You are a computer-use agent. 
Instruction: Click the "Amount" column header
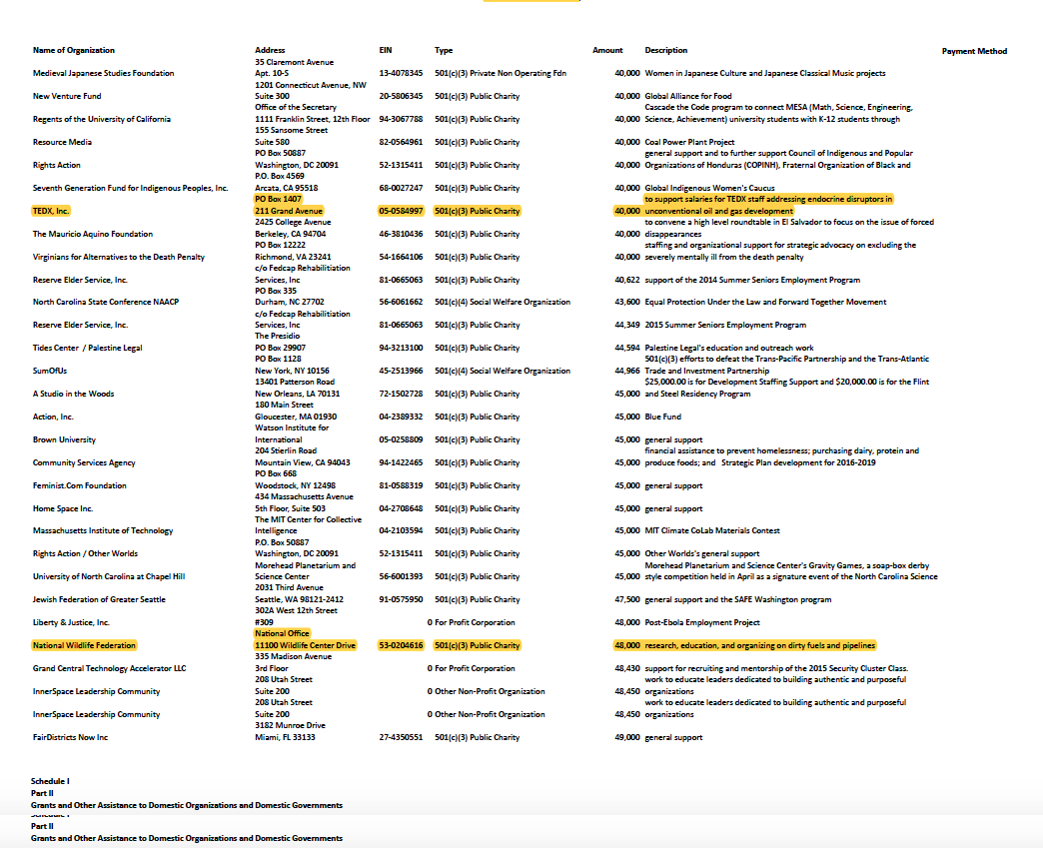[x=607, y=50]
